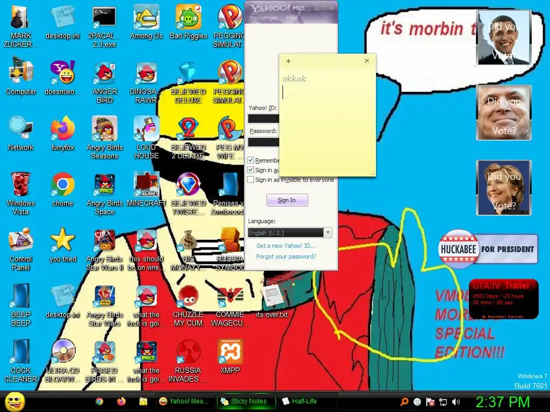Toggle the 'Sign in au...' checkbox
Screen dimensions: 550x412
tap(250, 170)
